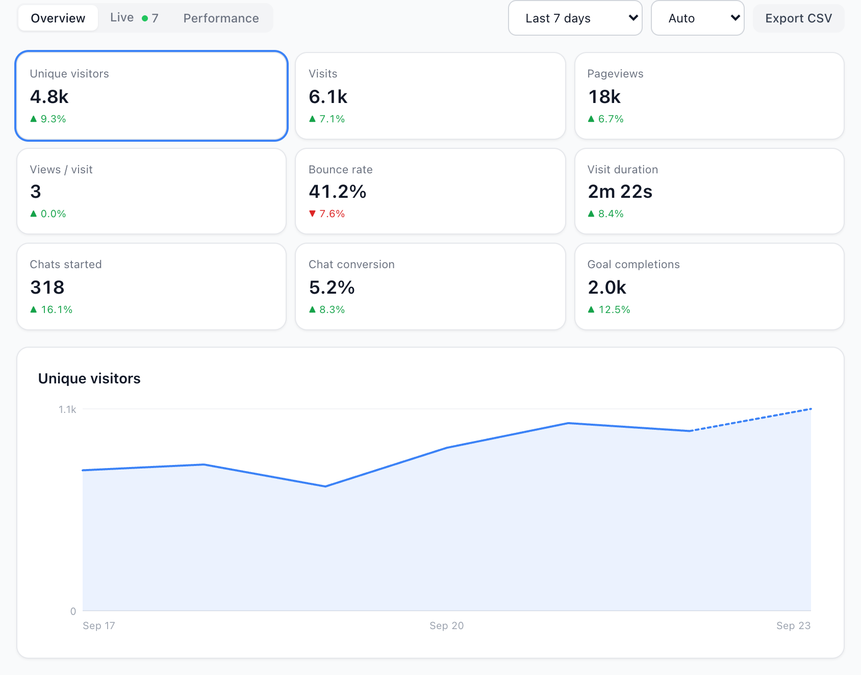
Task: Click the 12.5% change under Goal completions
Action: (614, 309)
